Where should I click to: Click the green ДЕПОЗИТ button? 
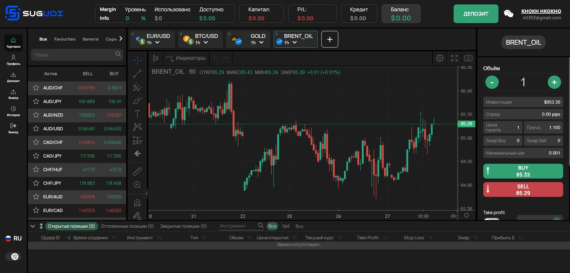[x=476, y=14]
